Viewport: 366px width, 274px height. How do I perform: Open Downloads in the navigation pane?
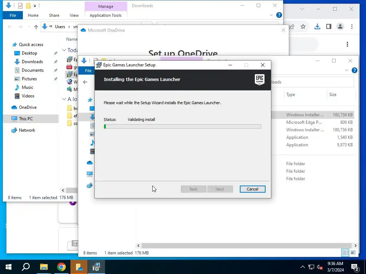(32, 62)
